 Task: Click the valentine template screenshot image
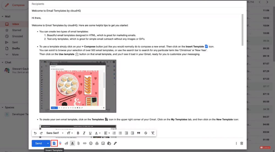pyautogui.click(x=78, y=86)
